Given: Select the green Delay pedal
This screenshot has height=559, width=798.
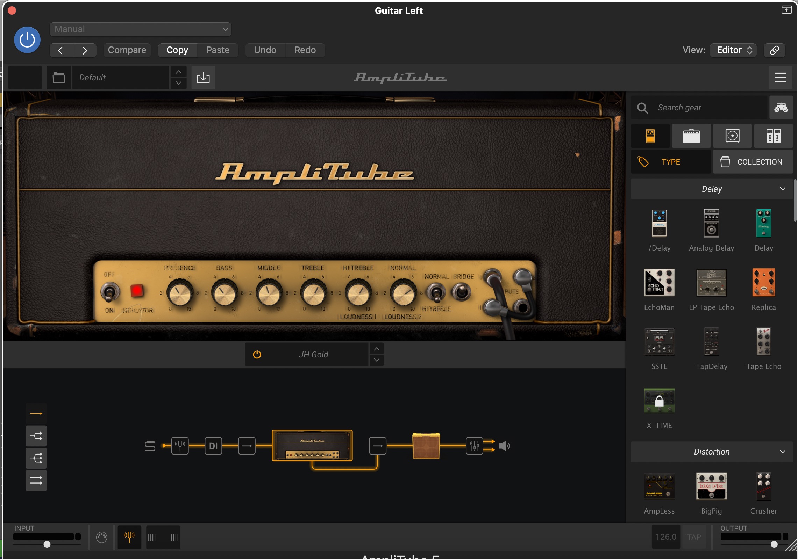Looking at the screenshot, I should (x=763, y=224).
